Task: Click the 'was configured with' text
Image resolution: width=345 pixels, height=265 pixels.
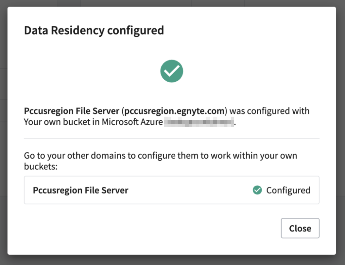Action: [269, 111]
